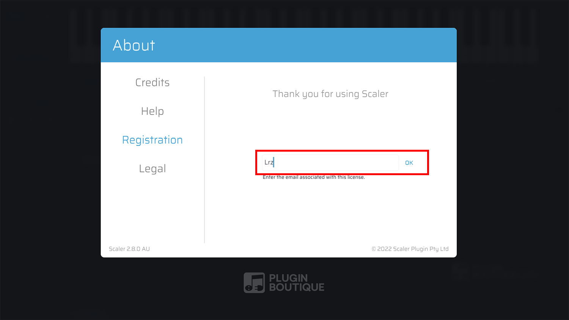569x320 pixels.
Task: Click the About dialog title
Action: 134,45
